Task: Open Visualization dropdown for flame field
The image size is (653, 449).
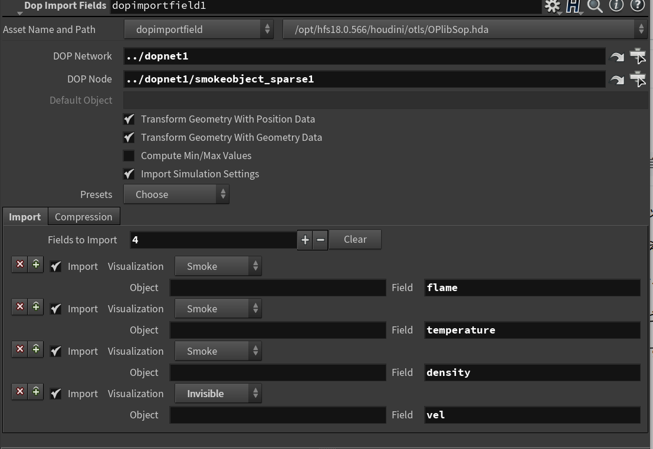Action: point(218,266)
